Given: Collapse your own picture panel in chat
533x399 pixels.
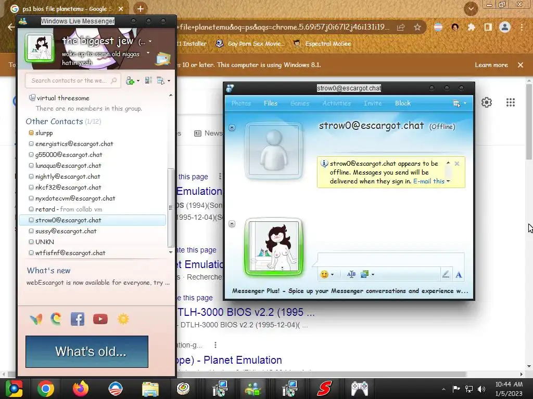Looking at the screenshot, I should click(232, 223).
